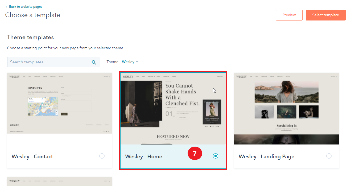Click the woman-by-sea image in Landing Page thumbnail

click(286, 92)
